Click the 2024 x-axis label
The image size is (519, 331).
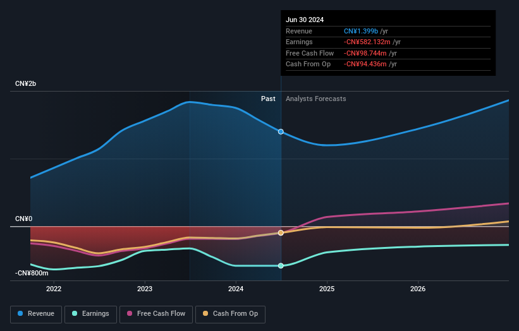tap(236, 289)
